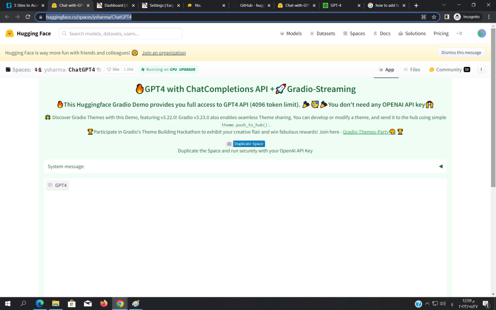Click the translate page icon in address bar

tap(423, 17)
